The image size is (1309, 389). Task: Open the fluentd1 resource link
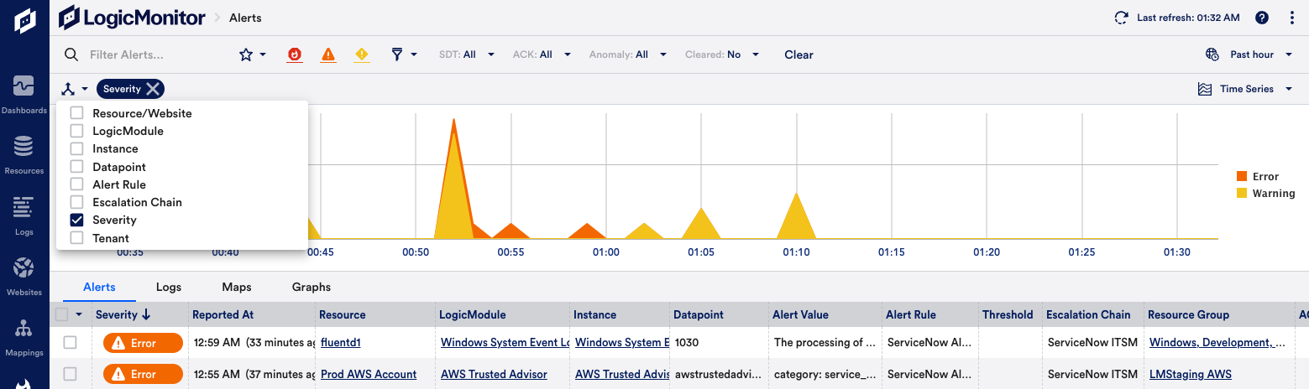point(340,342)
